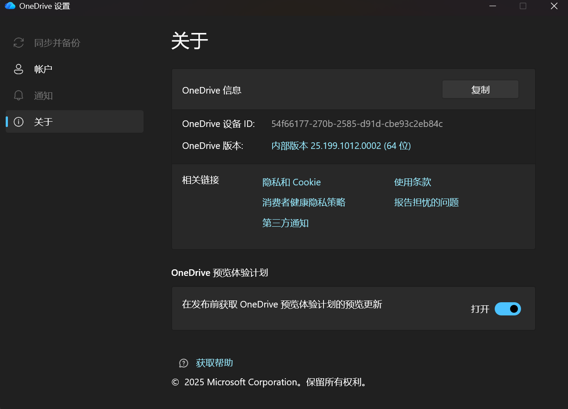Disable OneDrive 预览体验计划 preview updates

[x=507, y=309]
